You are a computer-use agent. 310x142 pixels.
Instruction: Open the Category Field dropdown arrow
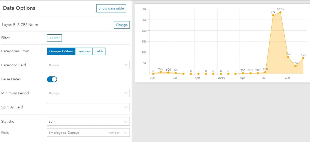(126, 65)
